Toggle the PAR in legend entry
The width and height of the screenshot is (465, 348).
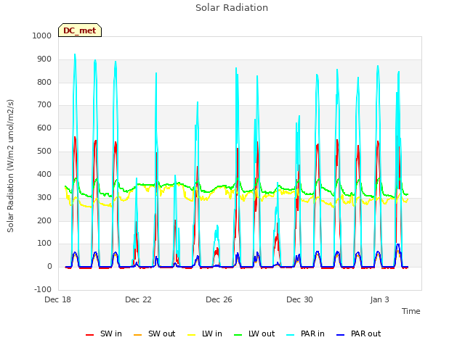point(305,333)
